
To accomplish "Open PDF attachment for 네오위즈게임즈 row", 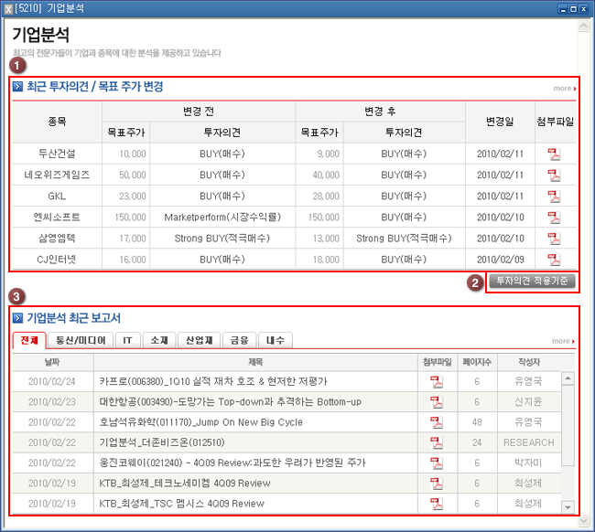I will [554, 175].
